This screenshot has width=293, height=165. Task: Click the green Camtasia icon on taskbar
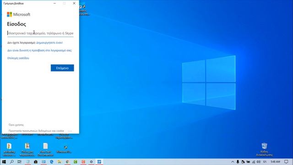point(75,162)
